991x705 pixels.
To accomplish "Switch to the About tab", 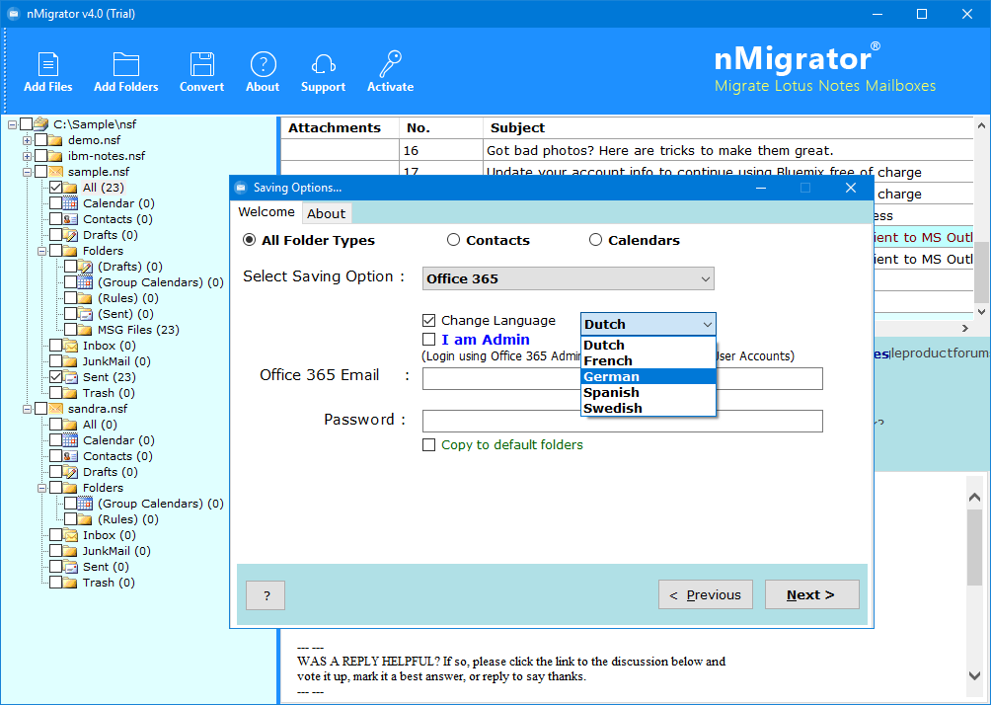I will click(x=326, y=213).
